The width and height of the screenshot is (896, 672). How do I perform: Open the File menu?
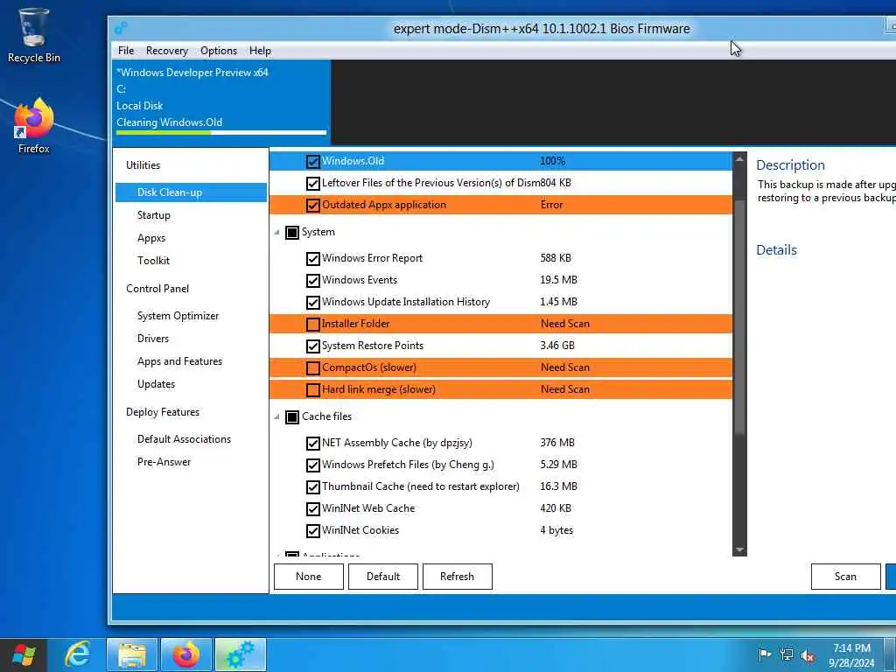pyautogui.click(x=126, y=50)
